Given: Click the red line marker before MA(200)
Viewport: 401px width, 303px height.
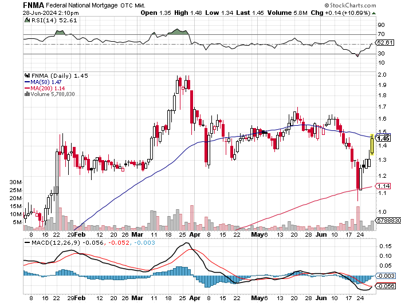Looking at the screenshot, I should (x=27, y=88).
